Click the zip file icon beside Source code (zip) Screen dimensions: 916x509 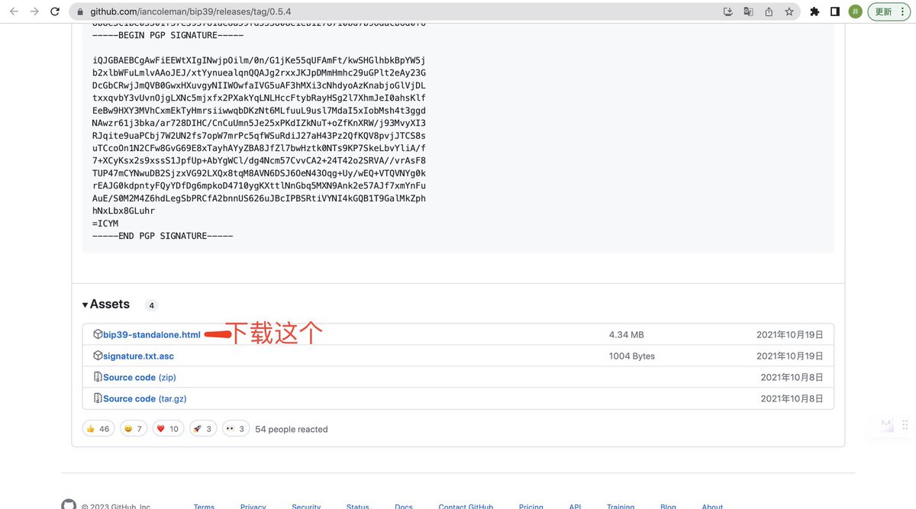click(x=98, y=377)
